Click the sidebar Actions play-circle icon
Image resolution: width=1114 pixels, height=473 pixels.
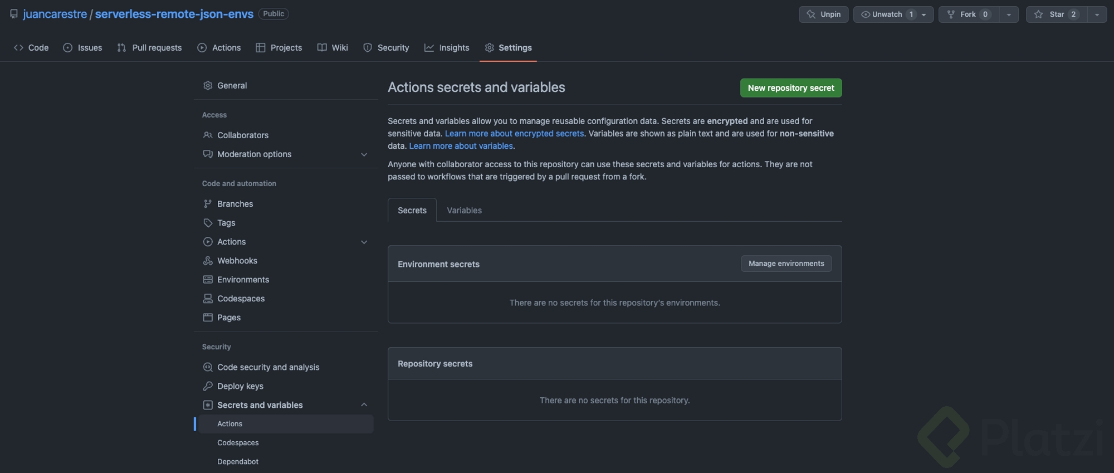208,242
